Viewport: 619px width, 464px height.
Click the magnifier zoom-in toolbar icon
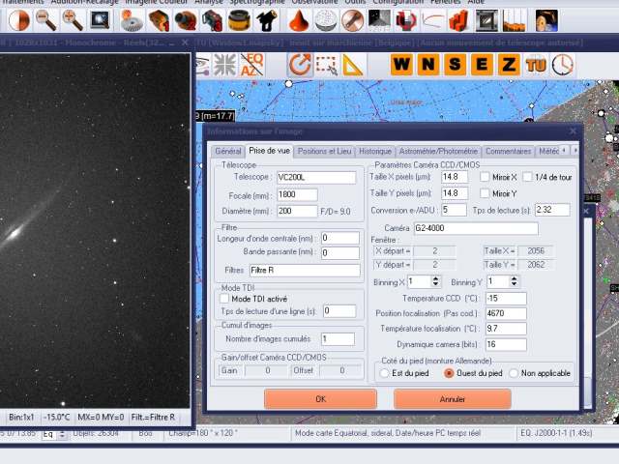coord(73,17)
